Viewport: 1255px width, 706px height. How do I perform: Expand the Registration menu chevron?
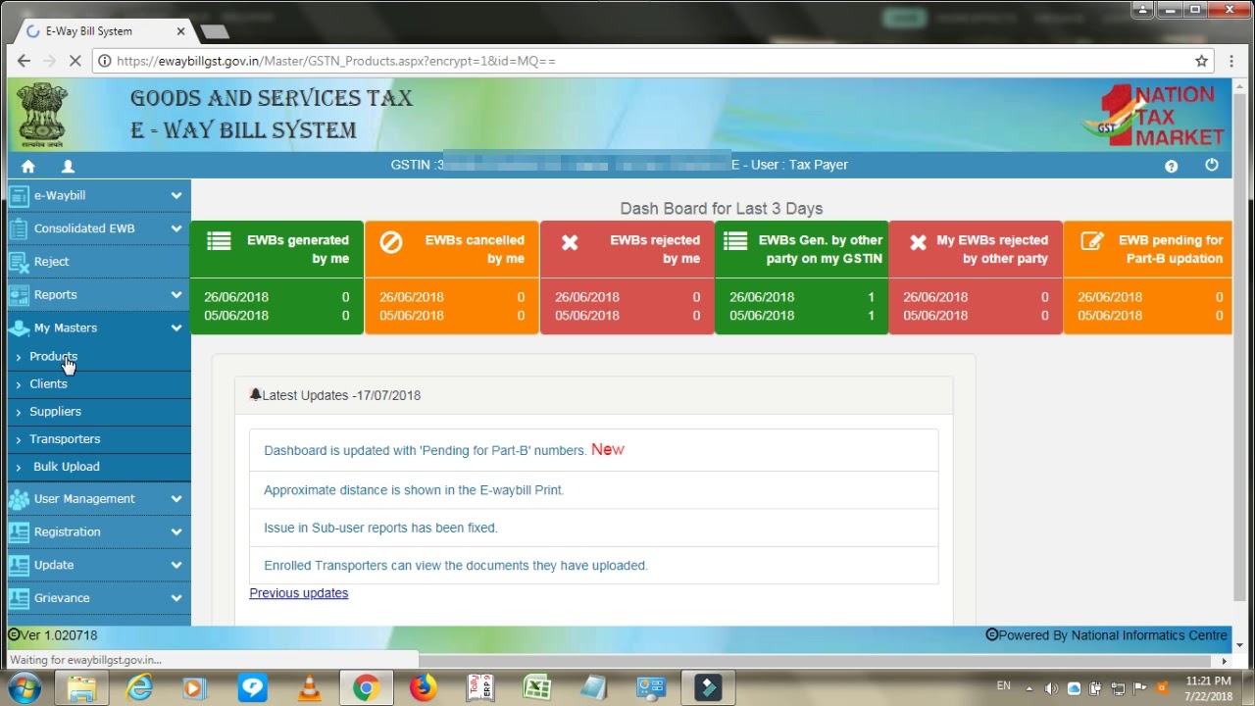tap(176, 532)
